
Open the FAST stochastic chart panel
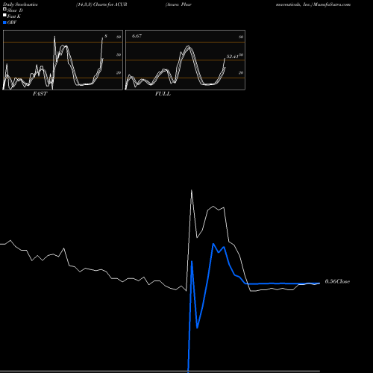(x=63, y=60)
